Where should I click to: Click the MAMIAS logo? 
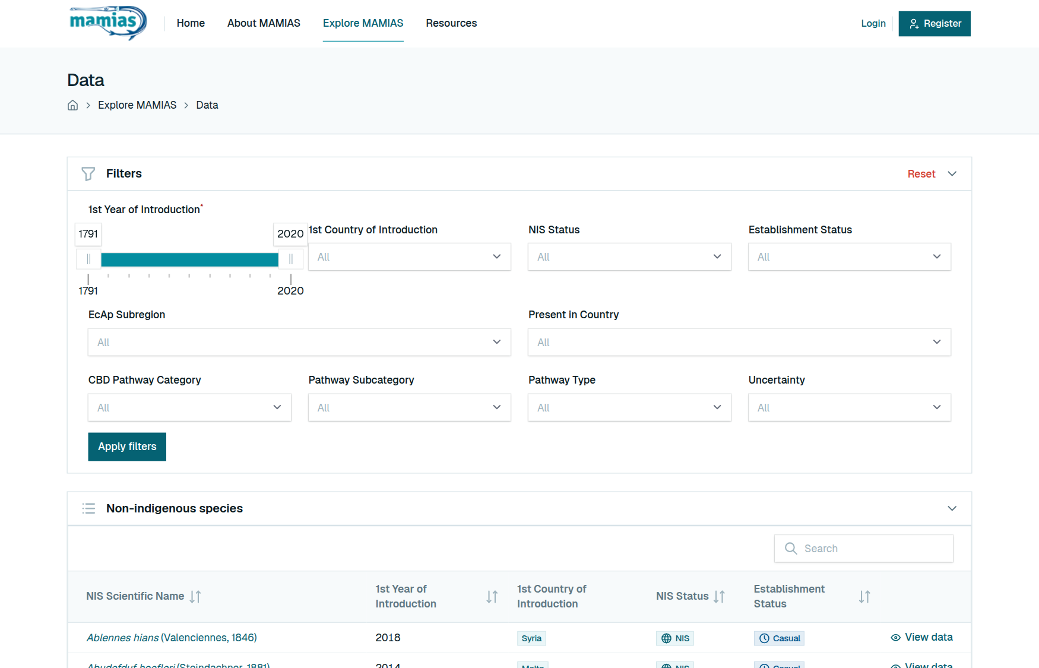point(107,23)
